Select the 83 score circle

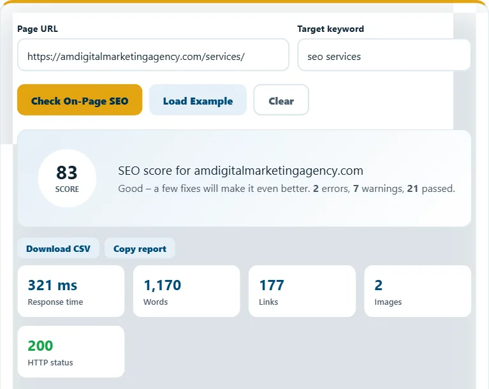click(67, 179)
